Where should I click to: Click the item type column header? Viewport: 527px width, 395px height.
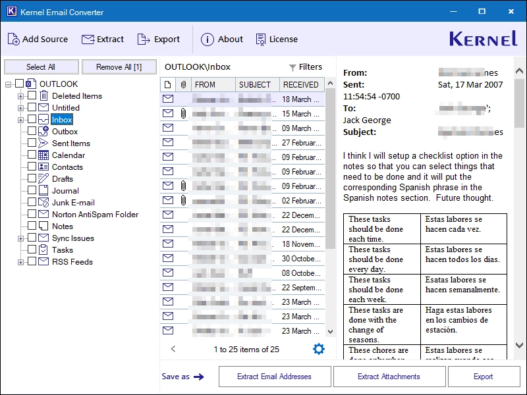point(168,85)
